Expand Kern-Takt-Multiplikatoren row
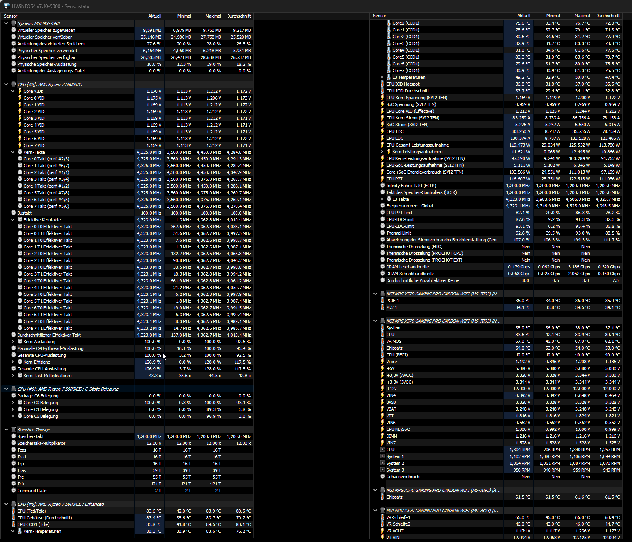Screen dimensions: 632x542 [12, 376]
